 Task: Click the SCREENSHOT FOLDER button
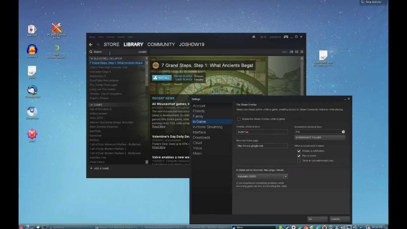pyautogui.click(x=320, y=137)
